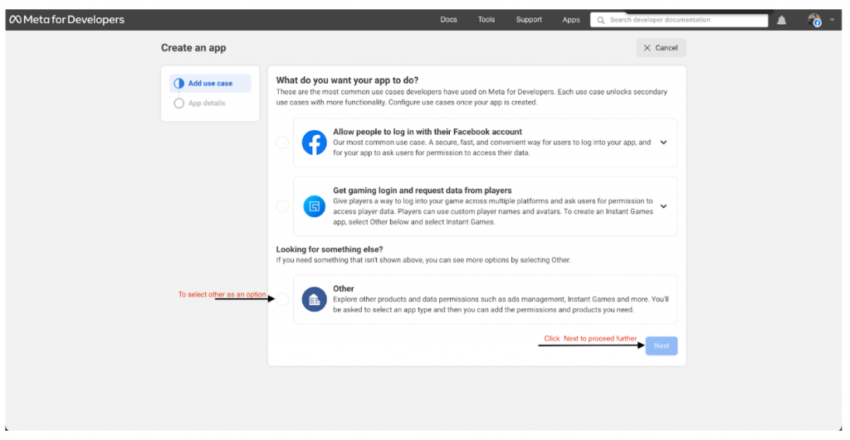Open the Support menu

[529, 20]
